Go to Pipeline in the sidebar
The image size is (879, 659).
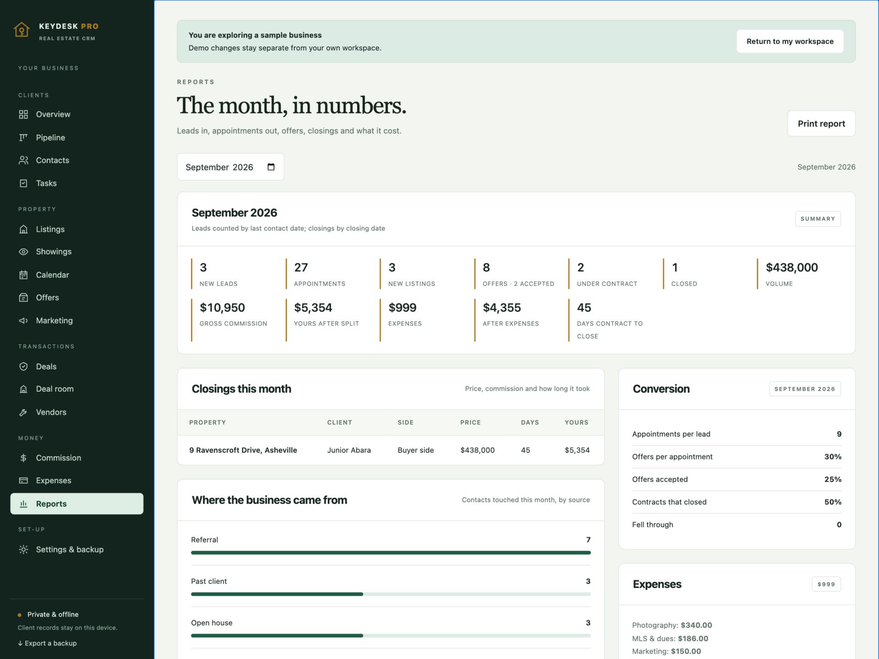[x=77, y=137]
